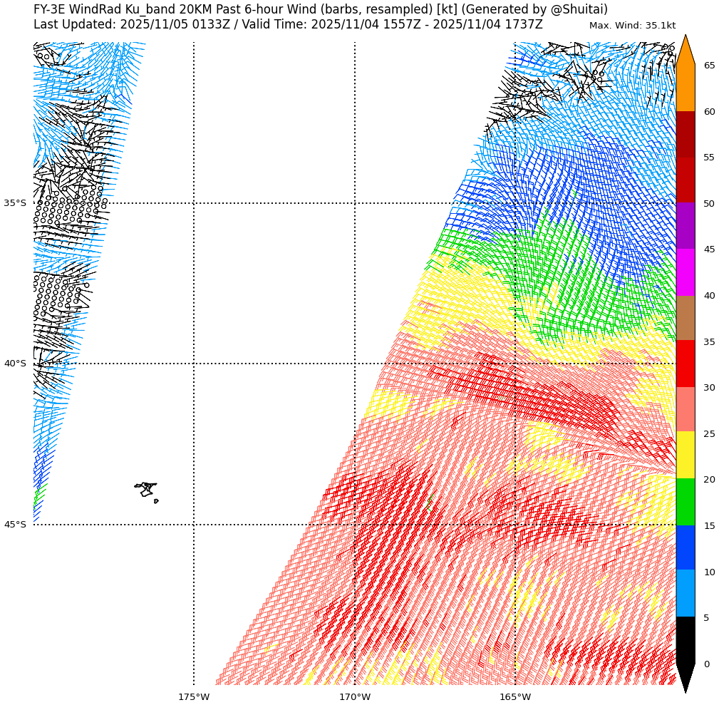Screen dimensions: 719x705
Task: Click the Max. Wind 35.1kt text
Action: 632,26
